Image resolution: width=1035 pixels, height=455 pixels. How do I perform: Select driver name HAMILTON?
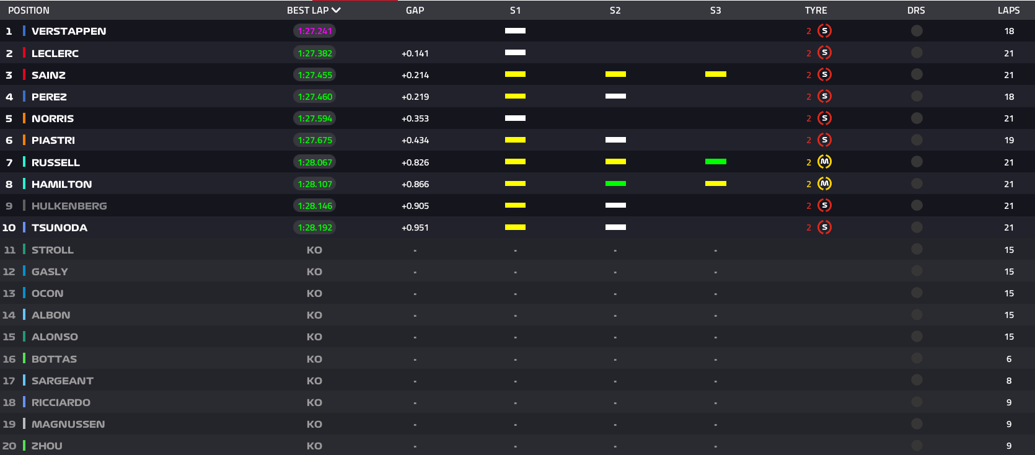(61, 184)
